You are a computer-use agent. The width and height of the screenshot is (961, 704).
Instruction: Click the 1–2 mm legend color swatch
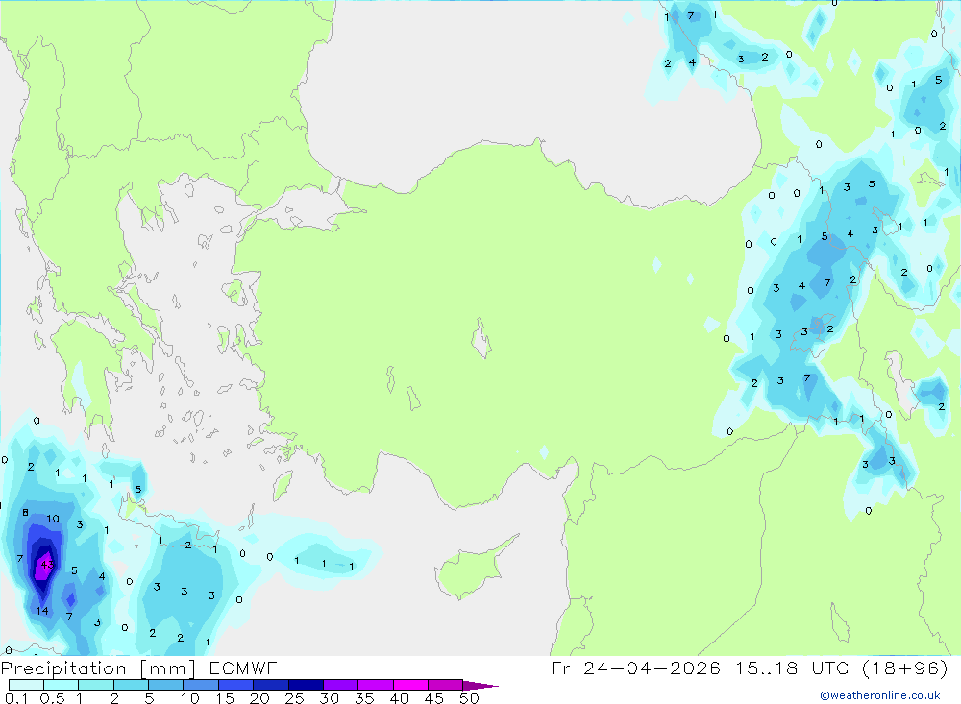click(x=95, y=685)
